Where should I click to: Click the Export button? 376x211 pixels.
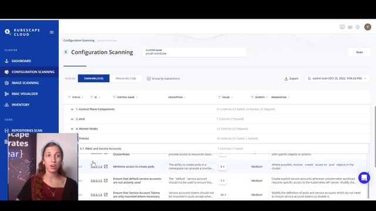291,79
